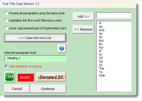Toggle Lower case second part of hyphenated word
The image size is (142, 101).
pos(6,28)
